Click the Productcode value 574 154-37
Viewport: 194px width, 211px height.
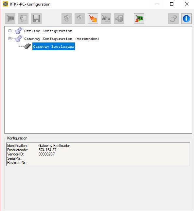point(47,150)
